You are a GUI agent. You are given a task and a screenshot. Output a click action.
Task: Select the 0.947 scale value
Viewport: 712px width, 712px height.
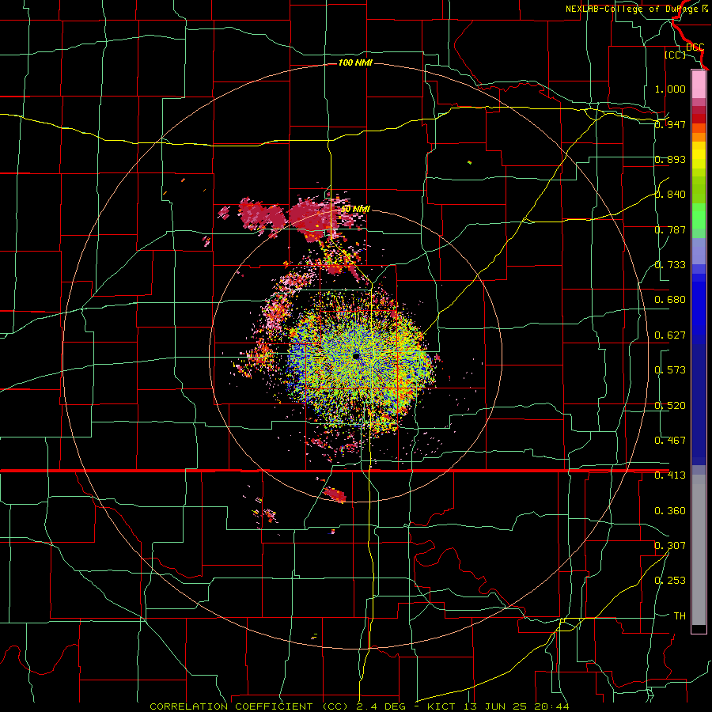coord(670,124)
